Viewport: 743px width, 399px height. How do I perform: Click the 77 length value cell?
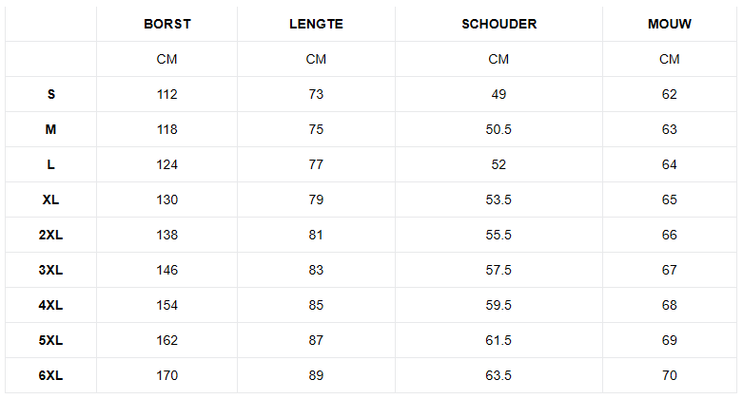[x=316, y=164]
